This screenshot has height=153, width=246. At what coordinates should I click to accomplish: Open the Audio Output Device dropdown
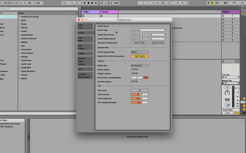point(148,39)
